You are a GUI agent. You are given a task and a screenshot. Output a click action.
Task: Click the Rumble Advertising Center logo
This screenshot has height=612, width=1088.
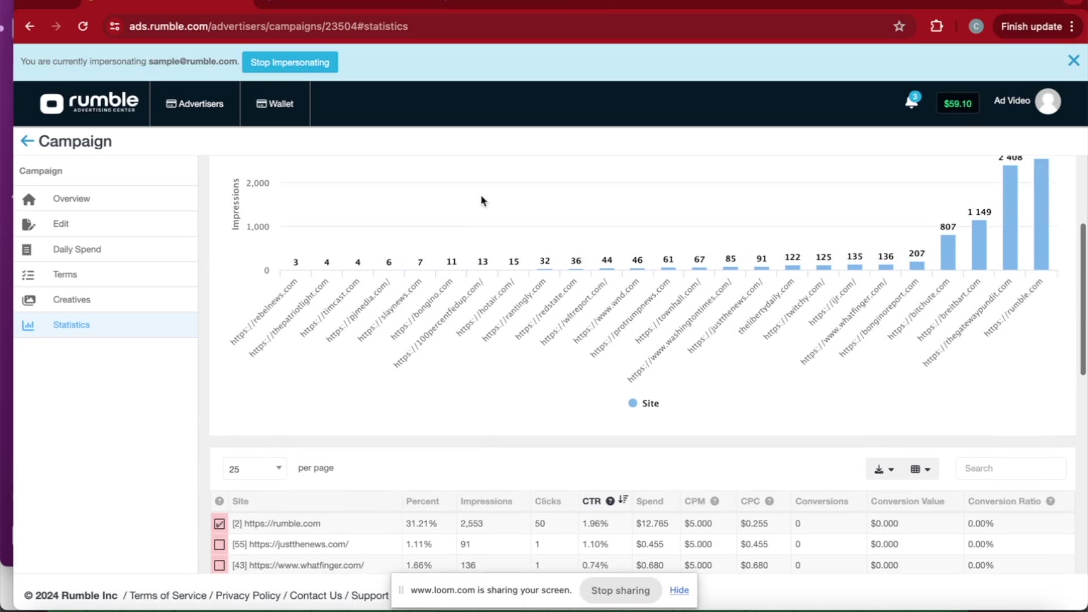tap(88, 103)
